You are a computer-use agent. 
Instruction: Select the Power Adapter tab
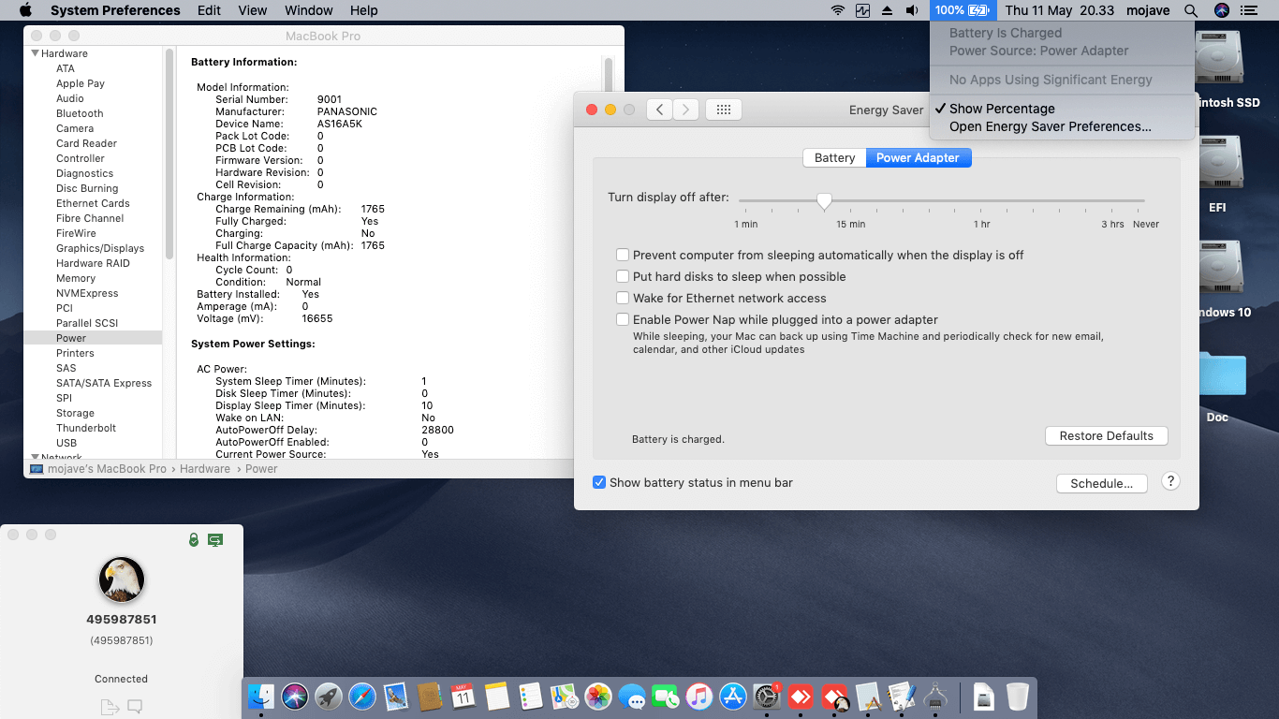tap(918, 157)
